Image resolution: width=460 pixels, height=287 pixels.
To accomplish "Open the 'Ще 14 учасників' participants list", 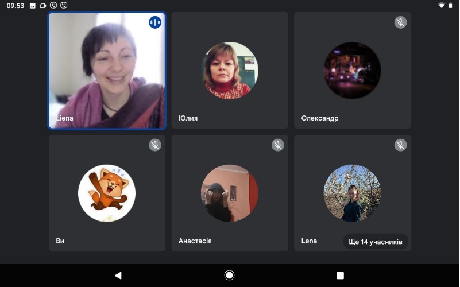I will click(x=375, y=242).
